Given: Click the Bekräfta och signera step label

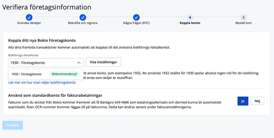Looking at the screenshot, I should pos(83,23).
